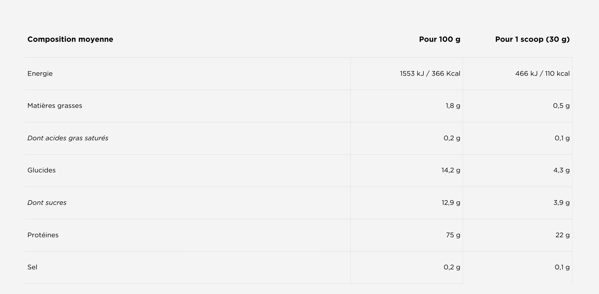This screenshot has width=599, height=294.
Task: Select the 'Energie' row label
Action: coord(40,74)
